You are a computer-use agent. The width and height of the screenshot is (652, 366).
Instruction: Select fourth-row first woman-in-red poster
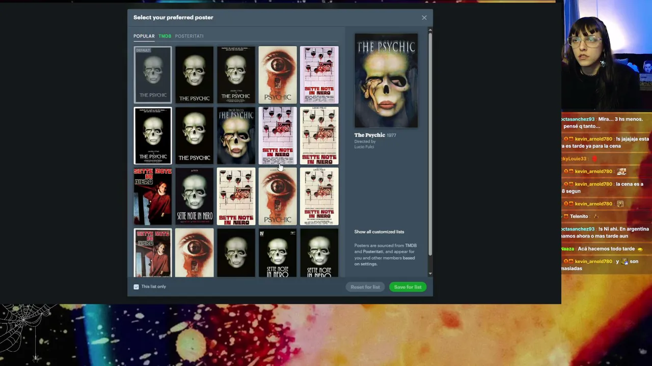[x=153, y=253]
